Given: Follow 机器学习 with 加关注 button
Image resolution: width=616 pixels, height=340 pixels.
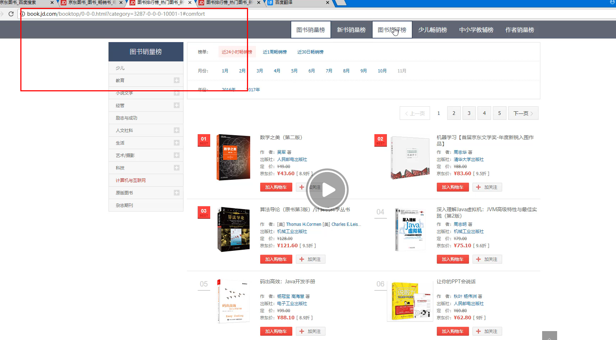Looking at the screenshot, I should tap(487, 187).
